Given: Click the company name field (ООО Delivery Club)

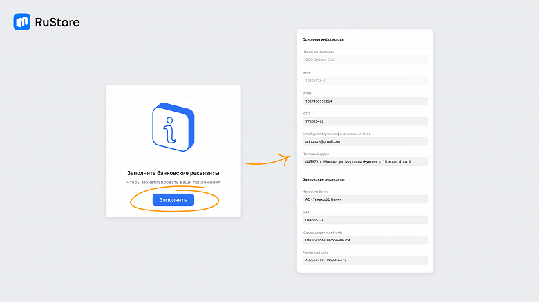Looking at the screenshot, I should (x=365, y=60).
